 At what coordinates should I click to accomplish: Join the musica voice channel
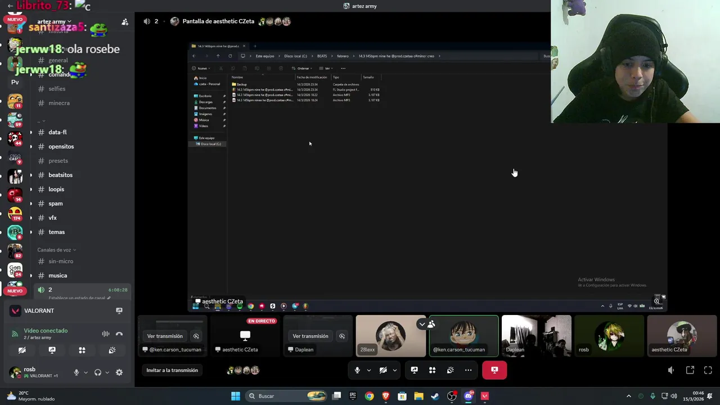[x=58, y=276]
